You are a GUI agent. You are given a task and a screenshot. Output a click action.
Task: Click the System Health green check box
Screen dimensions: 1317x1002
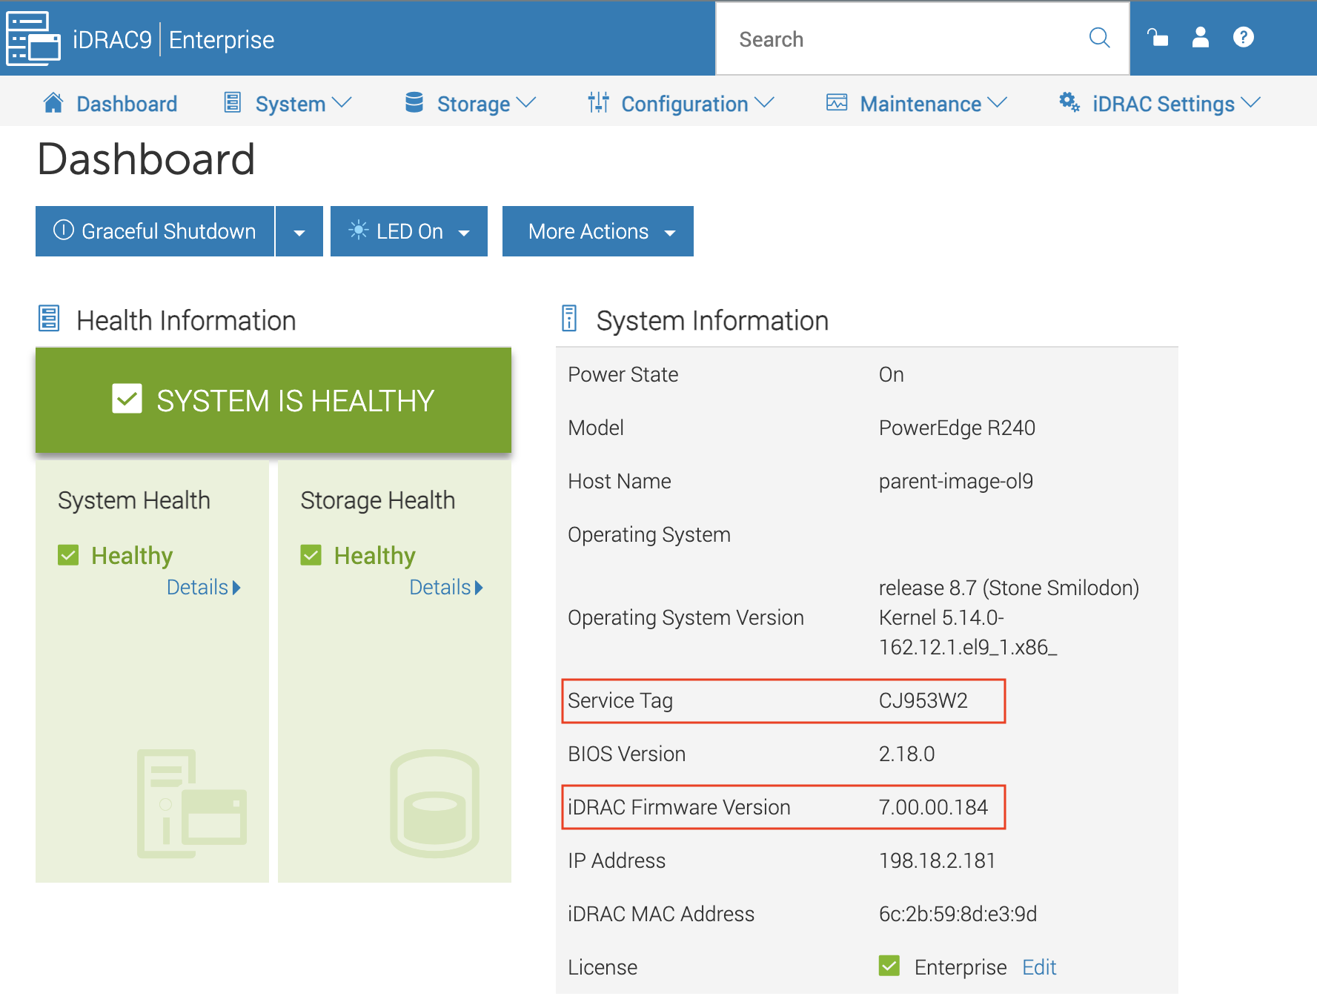point(68,555)
